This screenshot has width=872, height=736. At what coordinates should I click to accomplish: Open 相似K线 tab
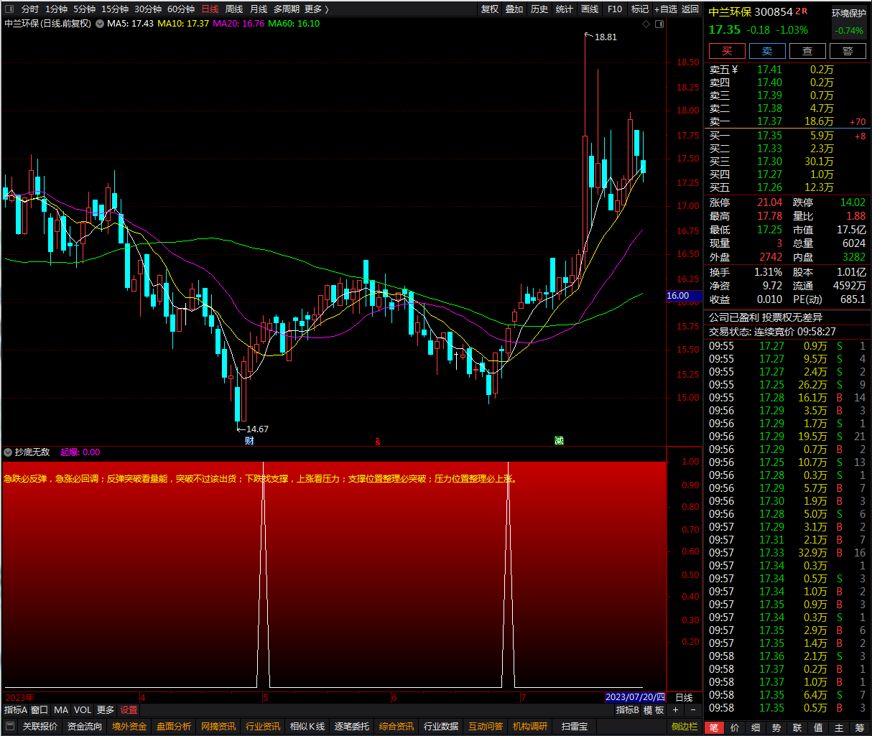point(307,727)
